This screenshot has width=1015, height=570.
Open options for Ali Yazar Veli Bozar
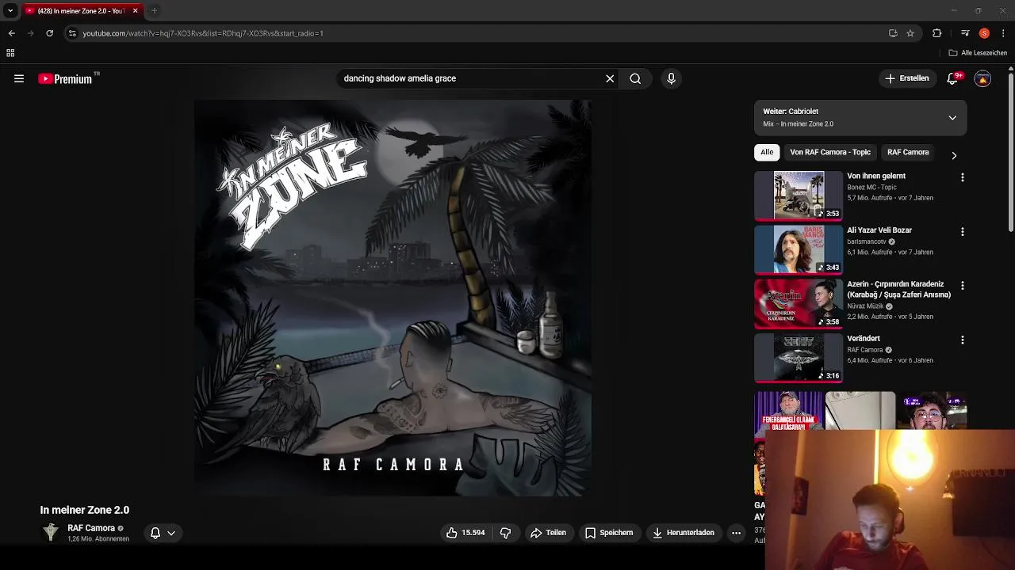click(963, 232)
